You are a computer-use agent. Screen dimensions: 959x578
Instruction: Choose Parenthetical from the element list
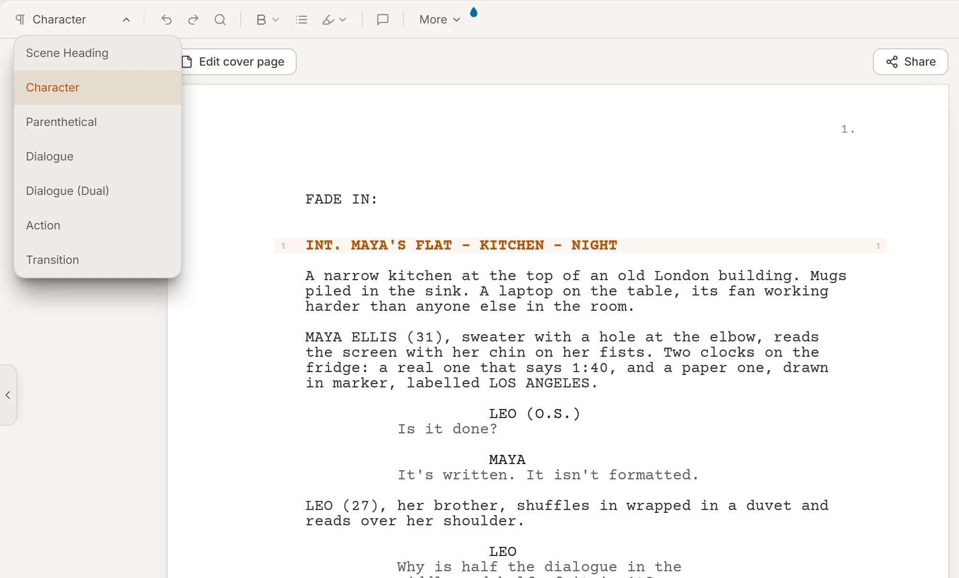click(98, 122)
